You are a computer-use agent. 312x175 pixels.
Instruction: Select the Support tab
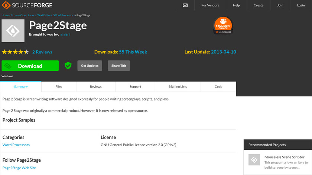(x=135, y=86)
